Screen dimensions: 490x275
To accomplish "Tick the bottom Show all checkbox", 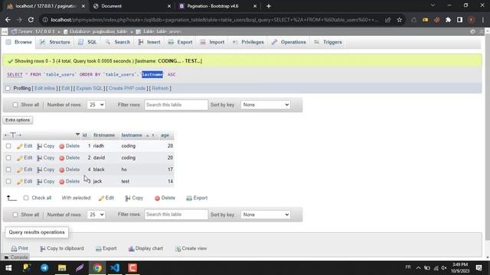I will point(15,215).
